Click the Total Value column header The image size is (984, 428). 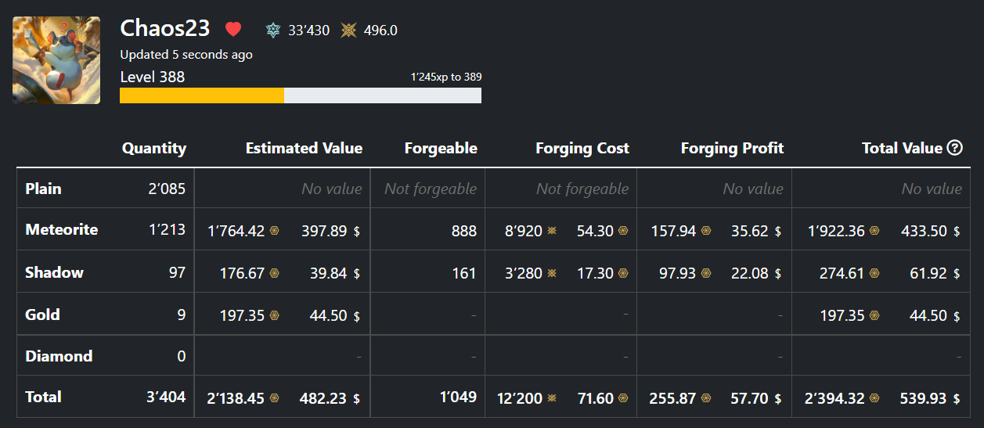click(x=902, y=148)
